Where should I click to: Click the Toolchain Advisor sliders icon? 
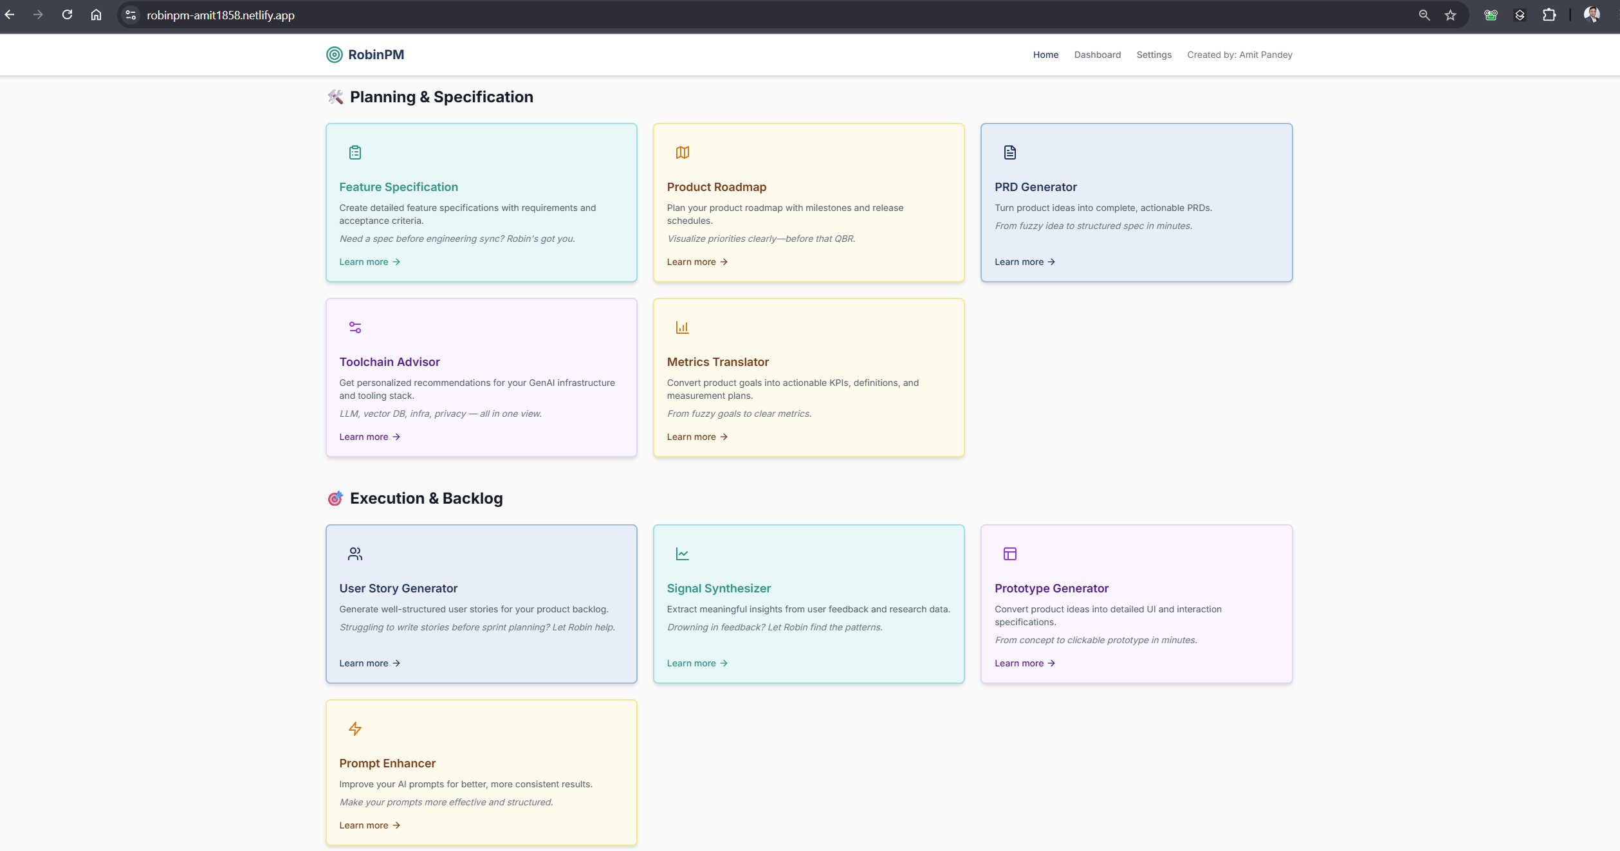[x=355, y=327]
